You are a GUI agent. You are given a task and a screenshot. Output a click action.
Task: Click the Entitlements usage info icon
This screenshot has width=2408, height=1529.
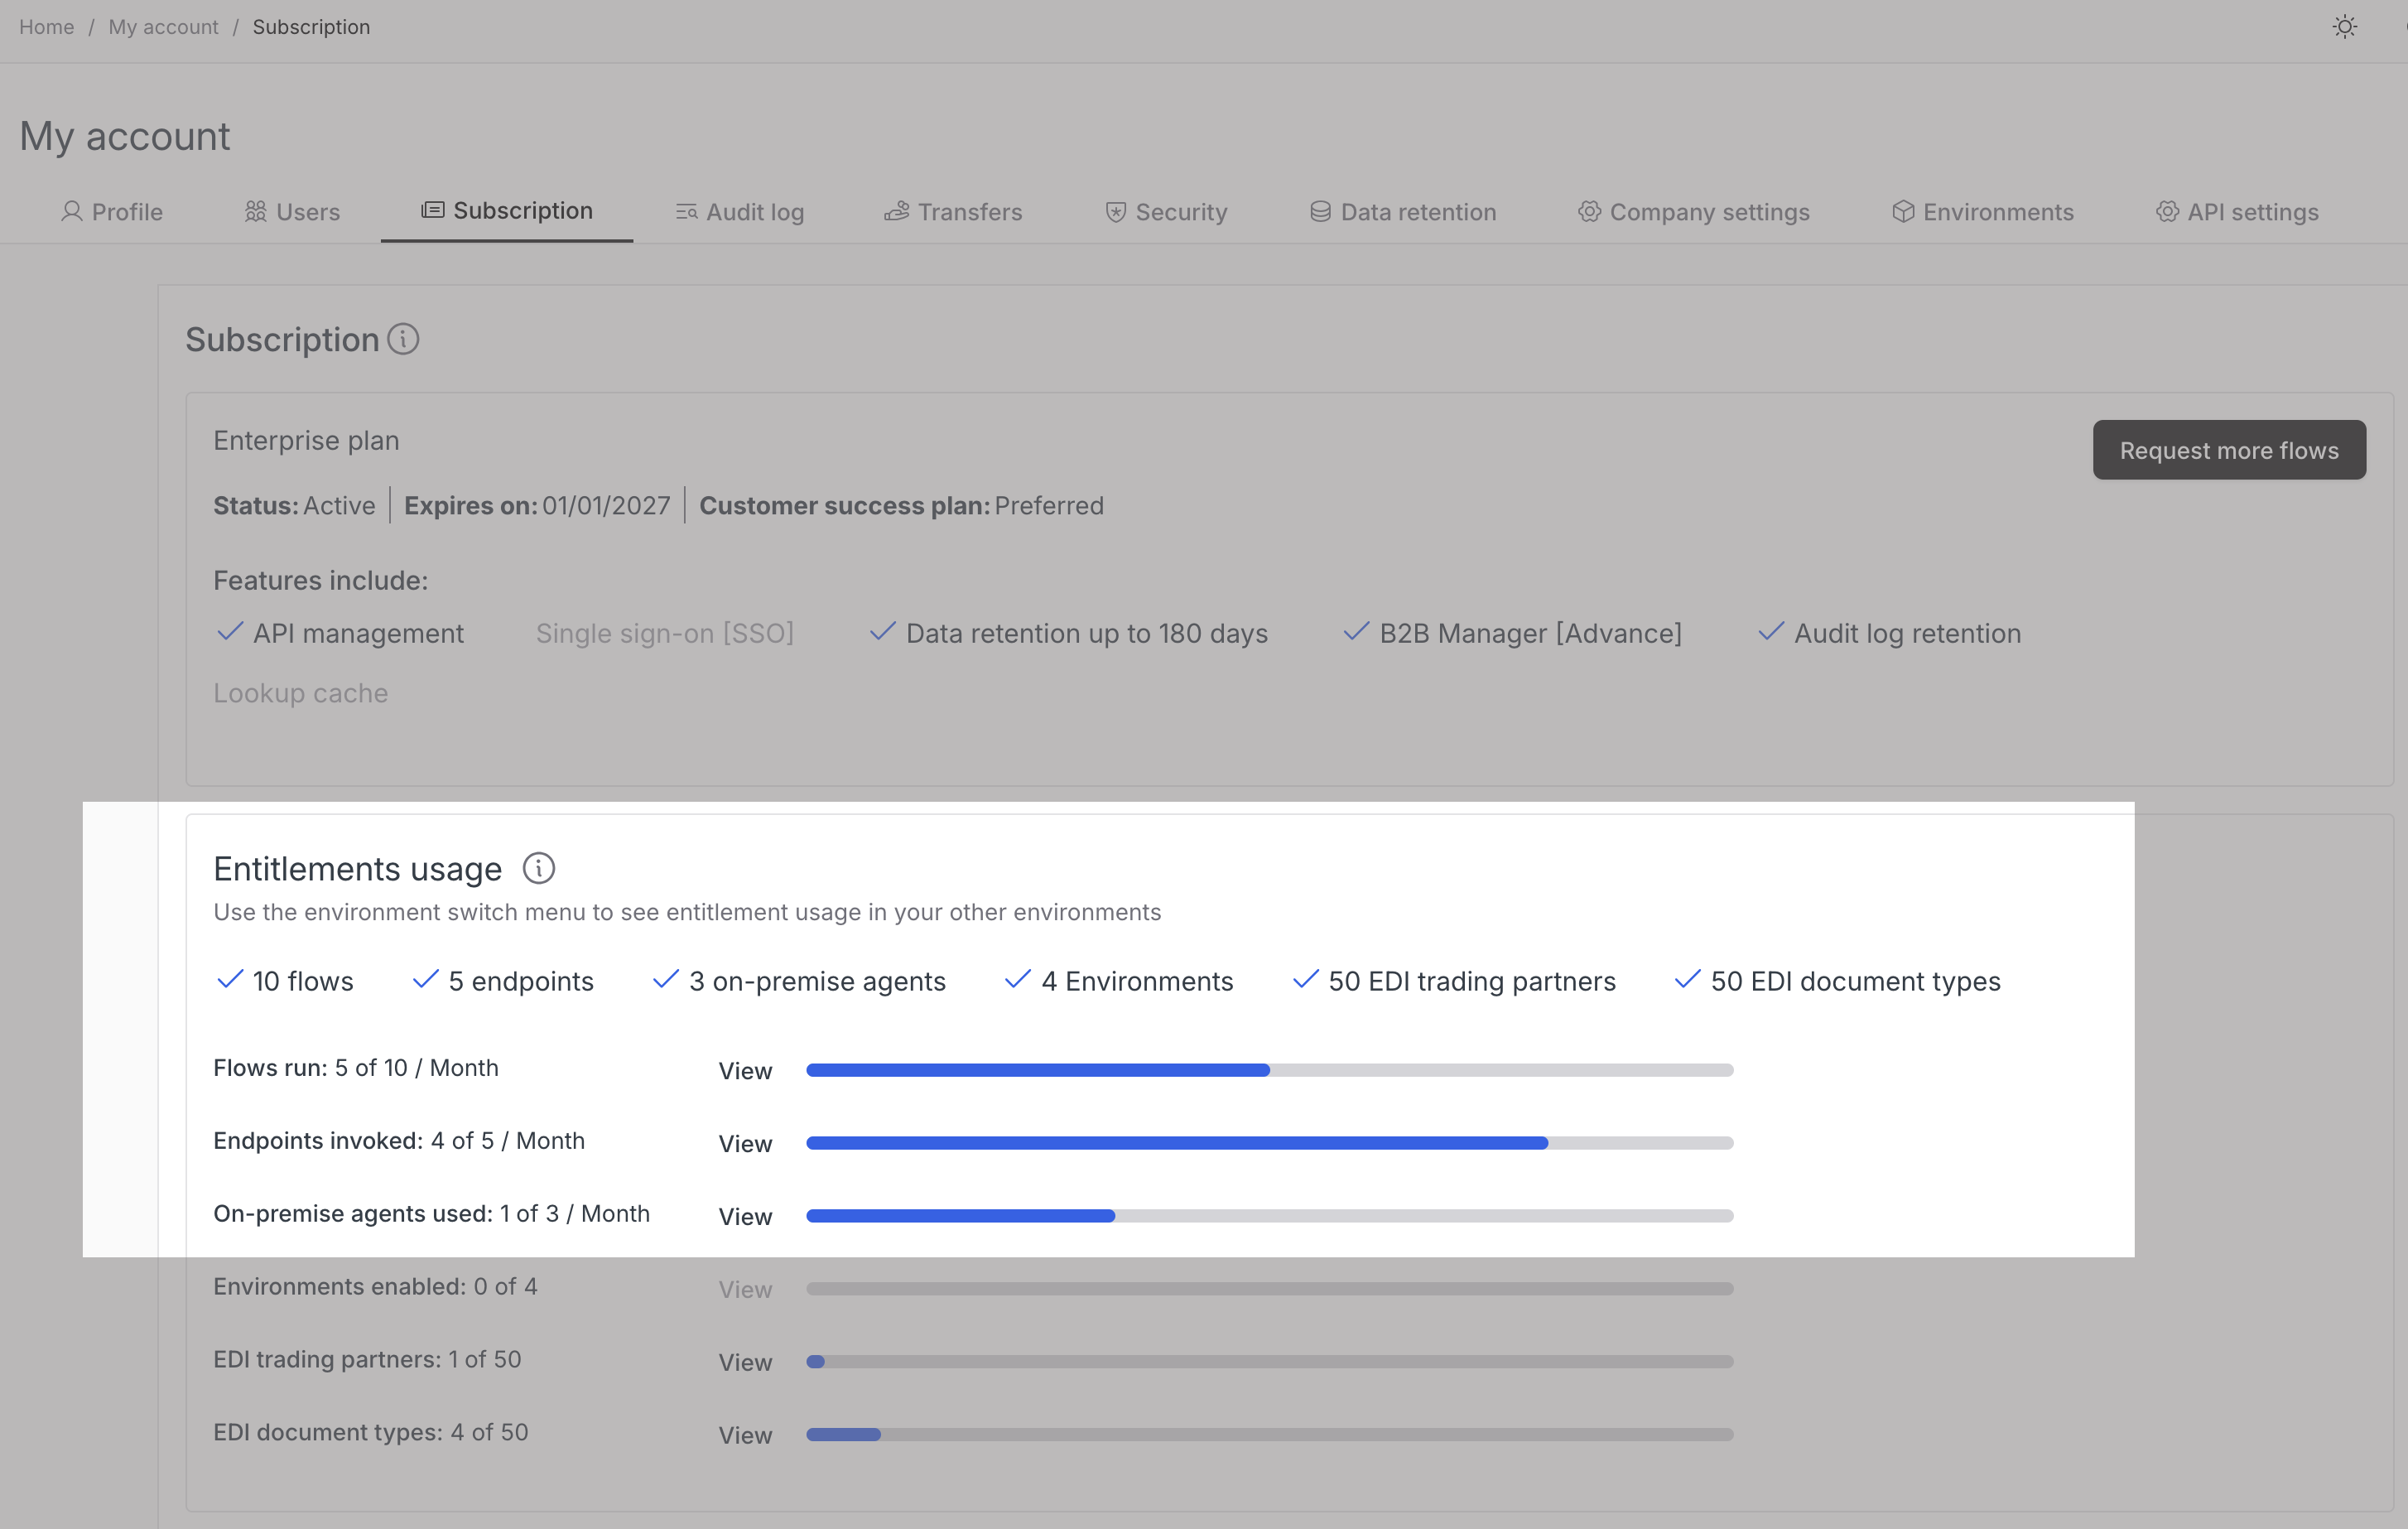[x=539, y=868]
